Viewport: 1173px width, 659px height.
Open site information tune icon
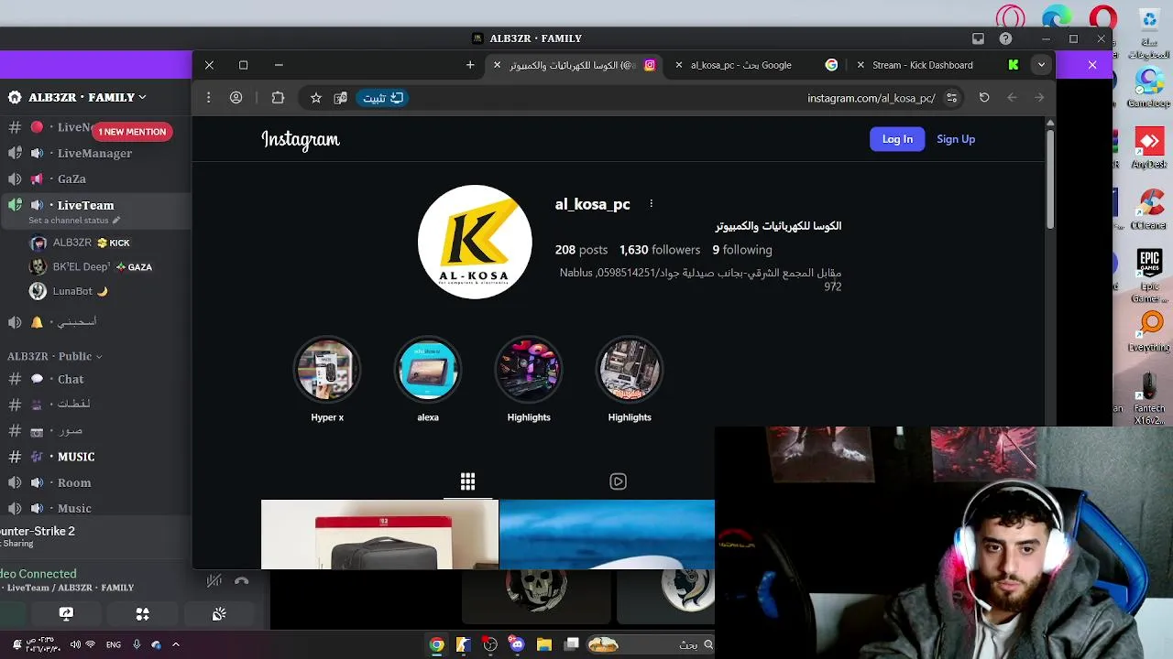point(951,98)
